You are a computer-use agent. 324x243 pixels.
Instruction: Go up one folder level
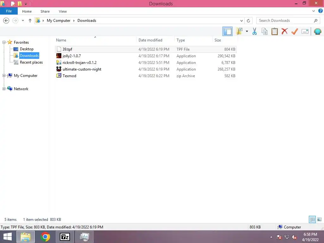(x=30, y=21)
